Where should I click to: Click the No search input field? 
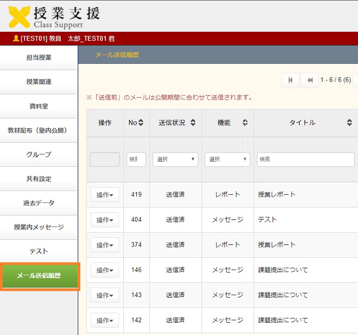pyautogui.click(x=136, y=159)
